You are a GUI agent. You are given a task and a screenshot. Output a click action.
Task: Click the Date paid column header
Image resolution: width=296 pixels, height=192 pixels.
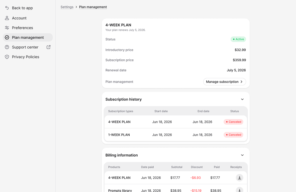[147, 167]
